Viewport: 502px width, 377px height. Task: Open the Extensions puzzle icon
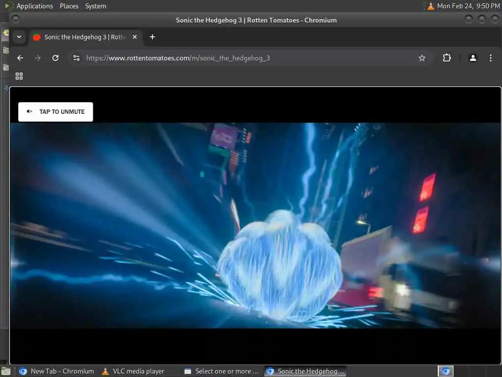tap(447, 58)
